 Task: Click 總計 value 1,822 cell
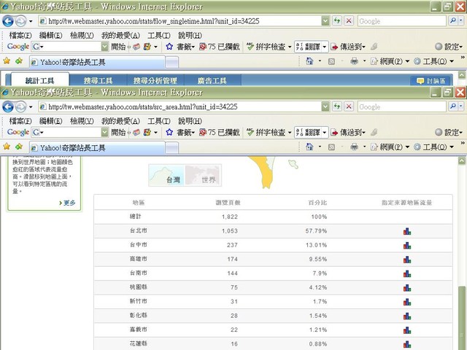click(230, 217)
